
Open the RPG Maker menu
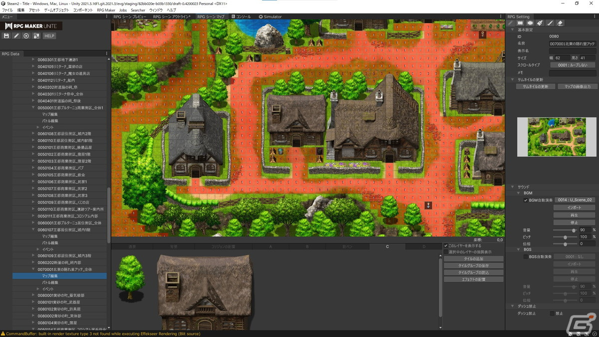(x=106, y=10)
